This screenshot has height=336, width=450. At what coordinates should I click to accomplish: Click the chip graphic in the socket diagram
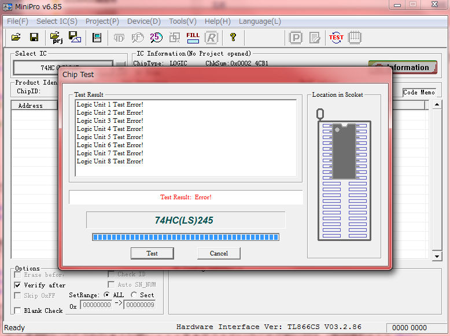(344, 151)
